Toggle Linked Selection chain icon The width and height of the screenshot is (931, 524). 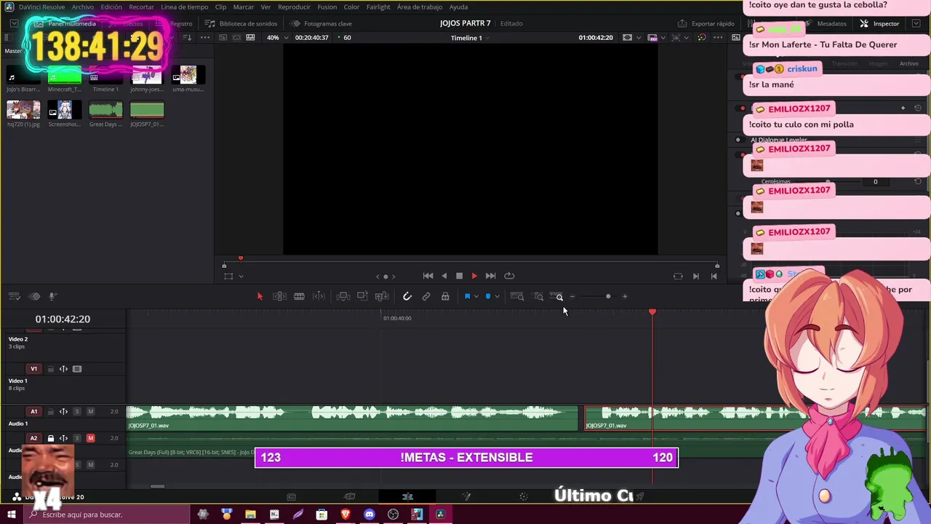coord(426,296)
